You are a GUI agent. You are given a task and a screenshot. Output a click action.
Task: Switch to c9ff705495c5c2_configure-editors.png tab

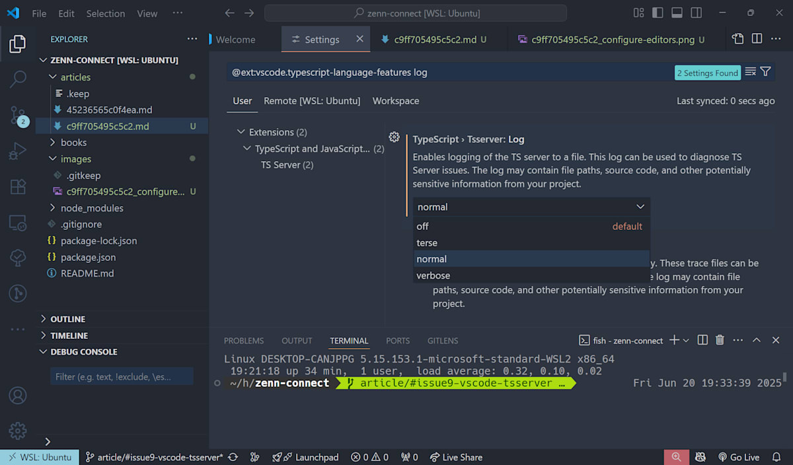tap(611, 40)
